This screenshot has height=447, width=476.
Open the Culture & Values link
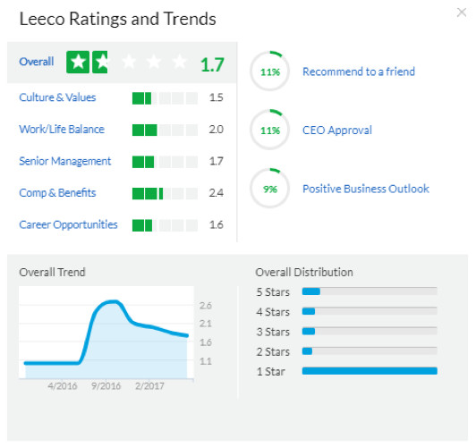tap(57, 97)
